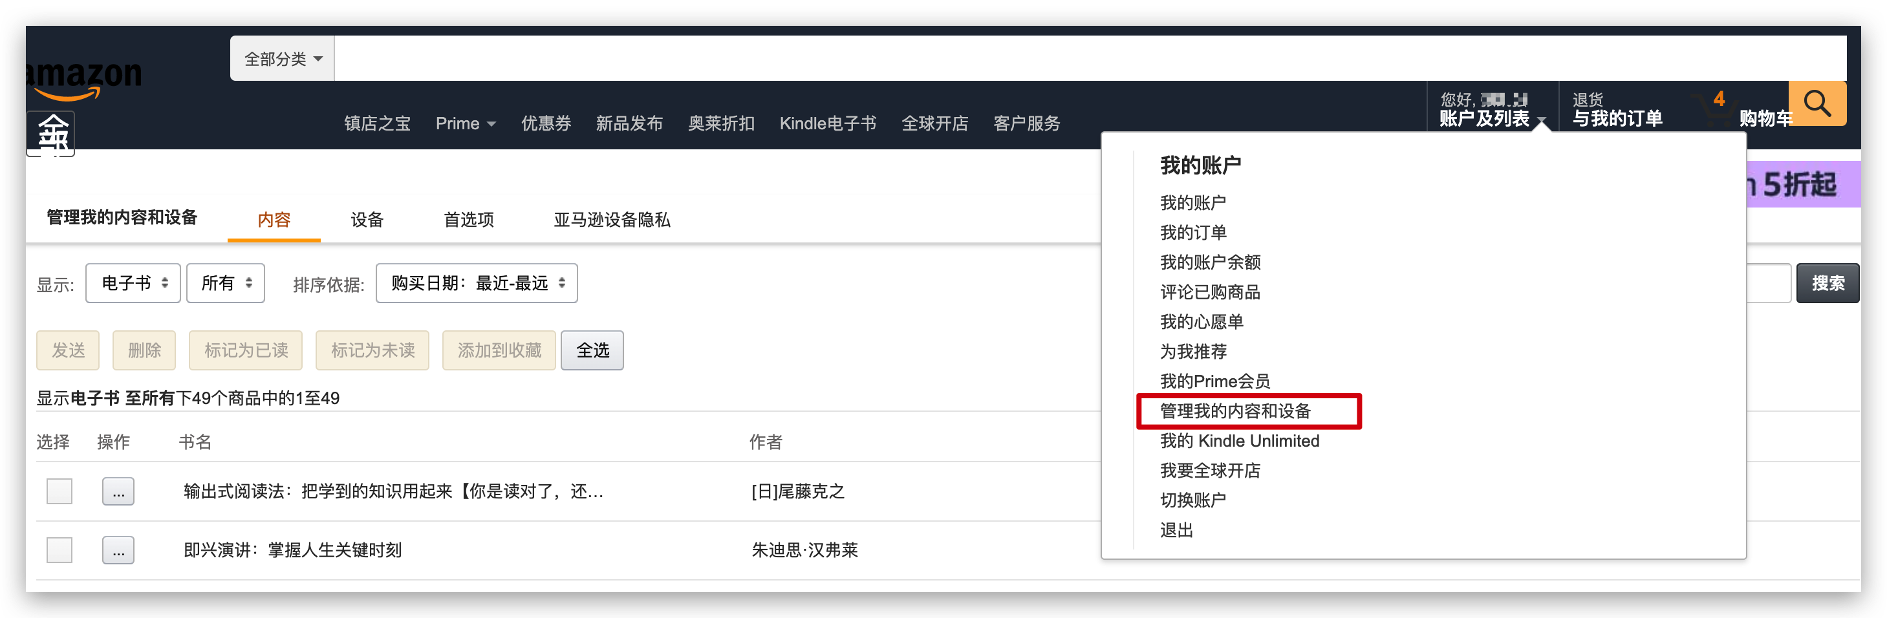Switch to the 首选项 tab

tap(469, 220)
